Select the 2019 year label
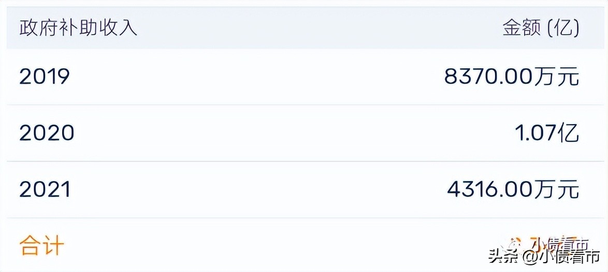 click(x=45, y=77)
